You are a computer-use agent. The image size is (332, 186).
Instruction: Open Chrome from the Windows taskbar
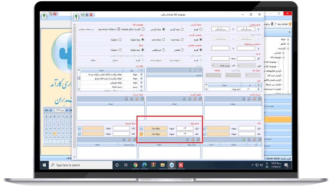pyautogui.click(x=135, y=165)
